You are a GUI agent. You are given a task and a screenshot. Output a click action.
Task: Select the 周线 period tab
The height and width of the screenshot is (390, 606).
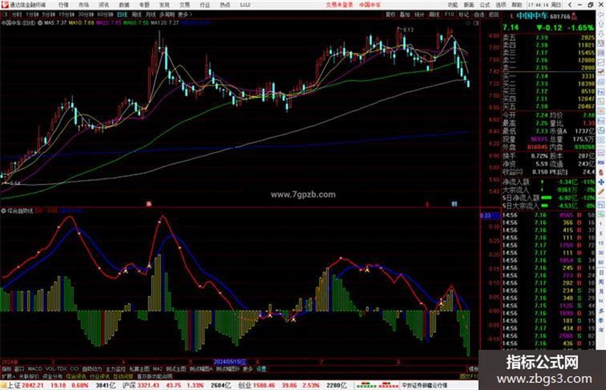[136, 14]
